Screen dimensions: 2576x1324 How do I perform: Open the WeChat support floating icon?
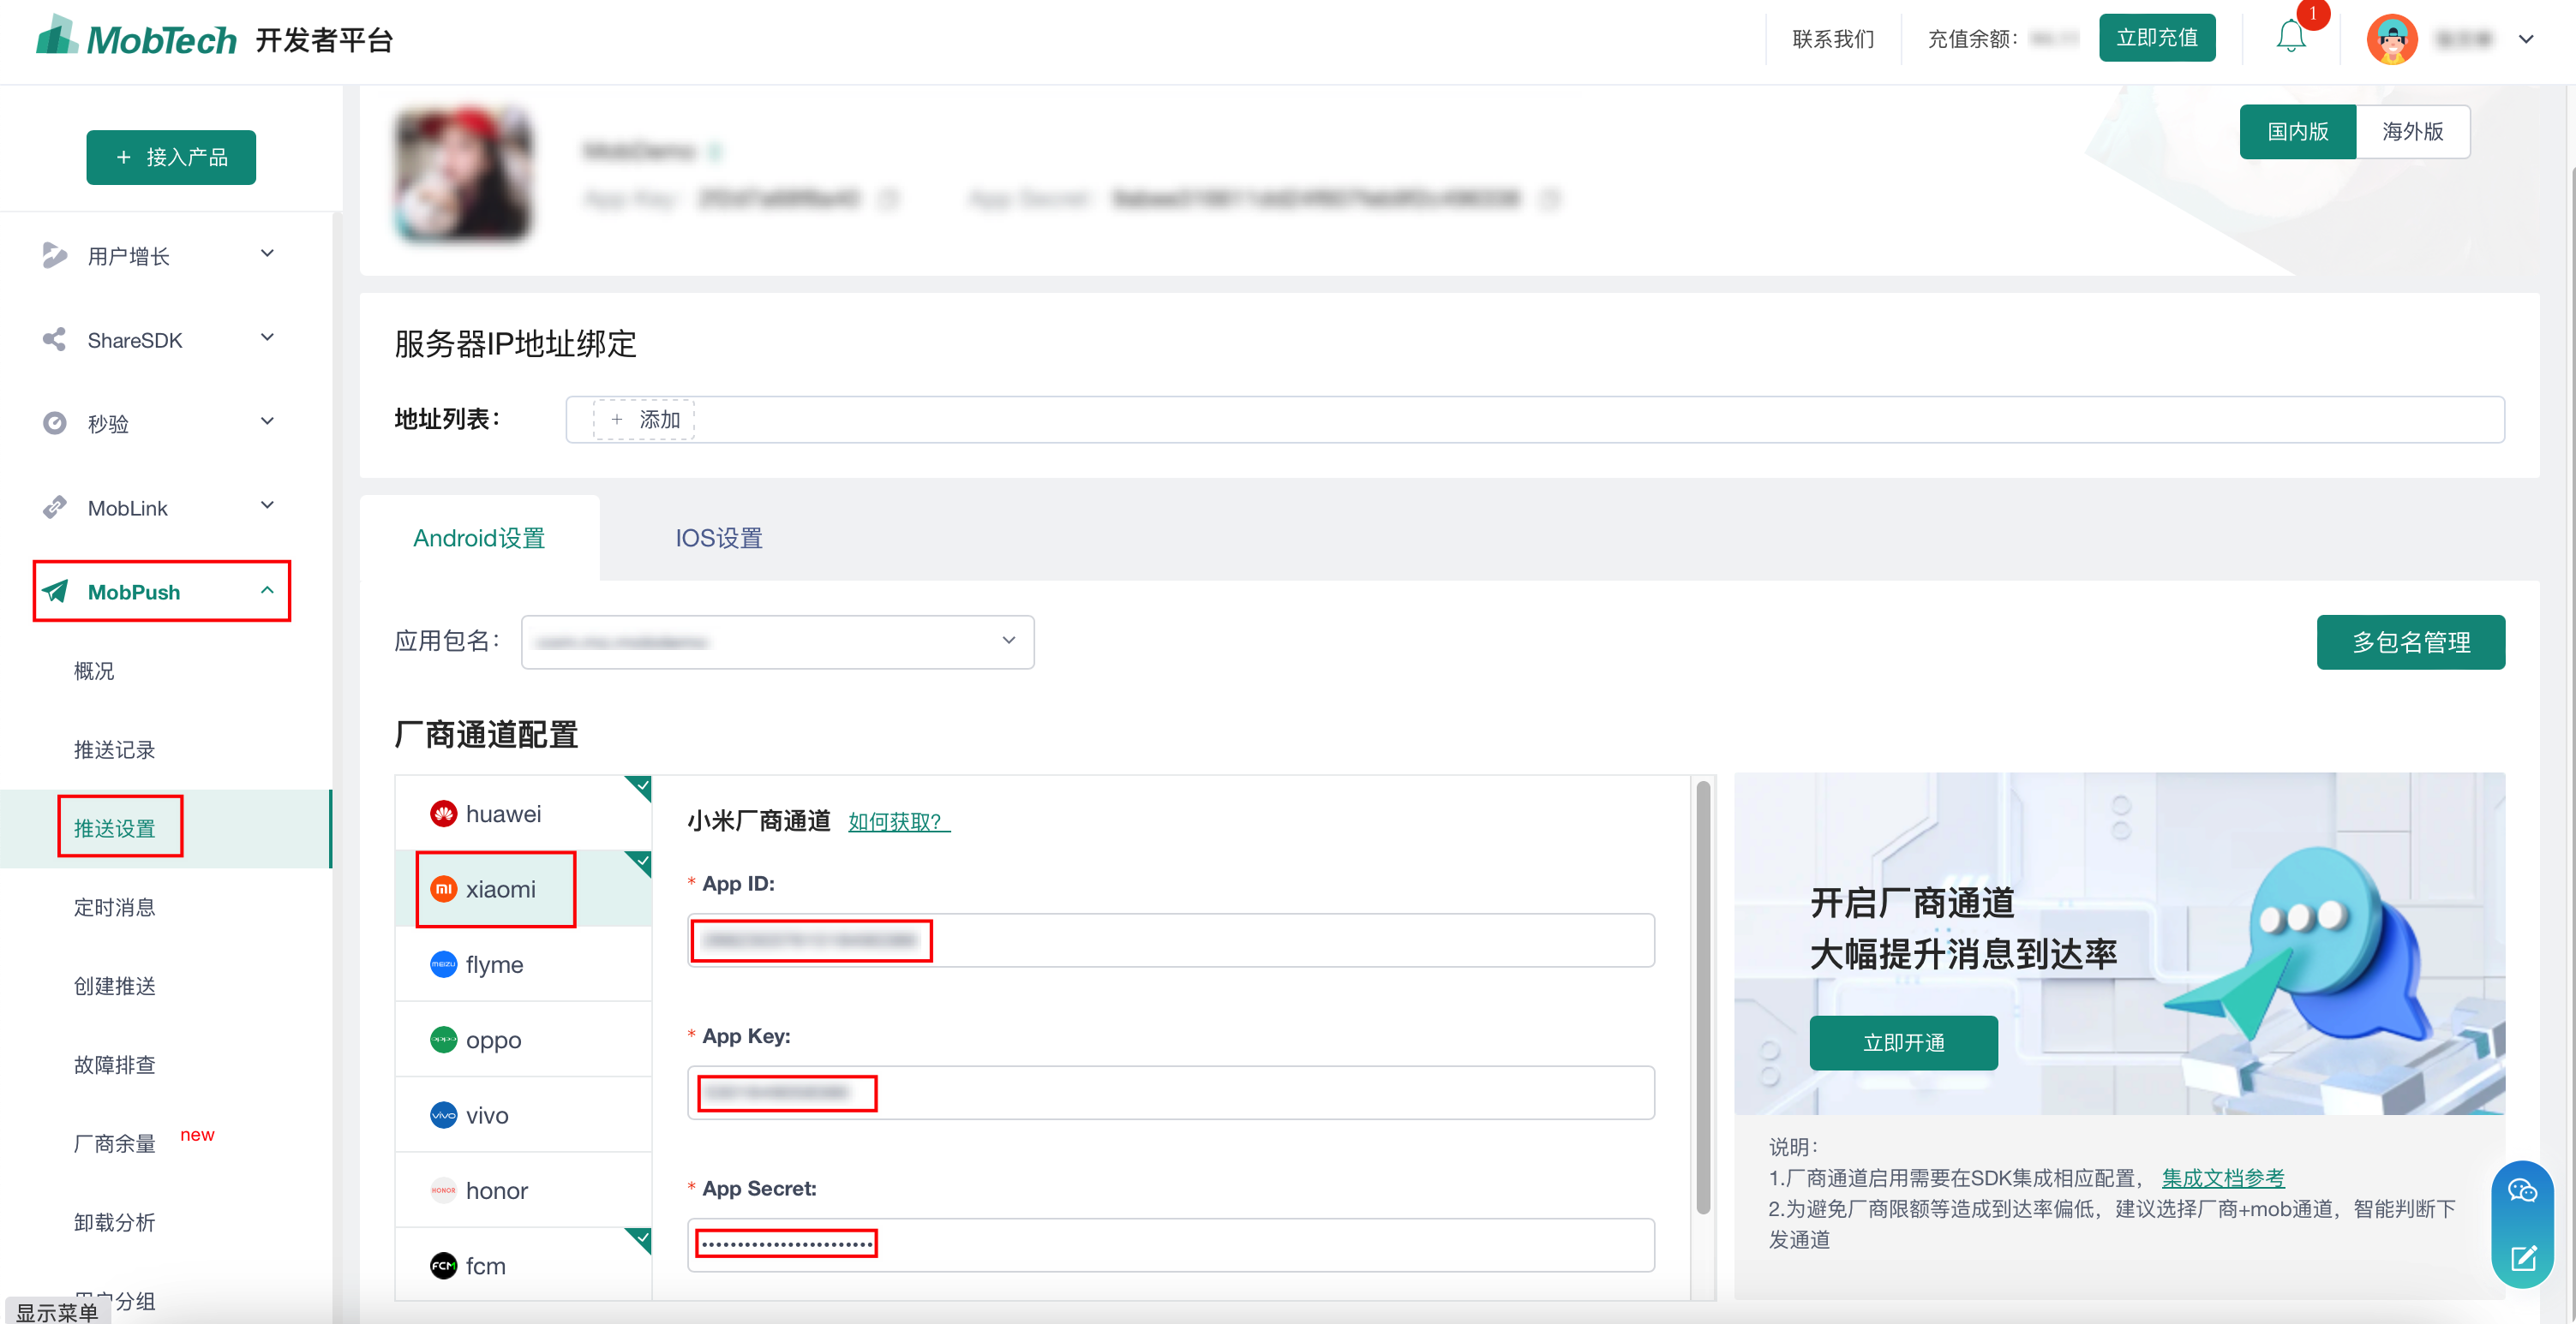[x=2523, y=1189]
